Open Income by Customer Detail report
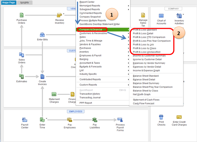The image size is (197, 142). [147, 59]
